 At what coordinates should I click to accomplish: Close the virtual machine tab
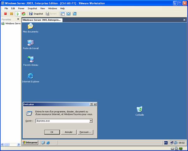[184, 20]
